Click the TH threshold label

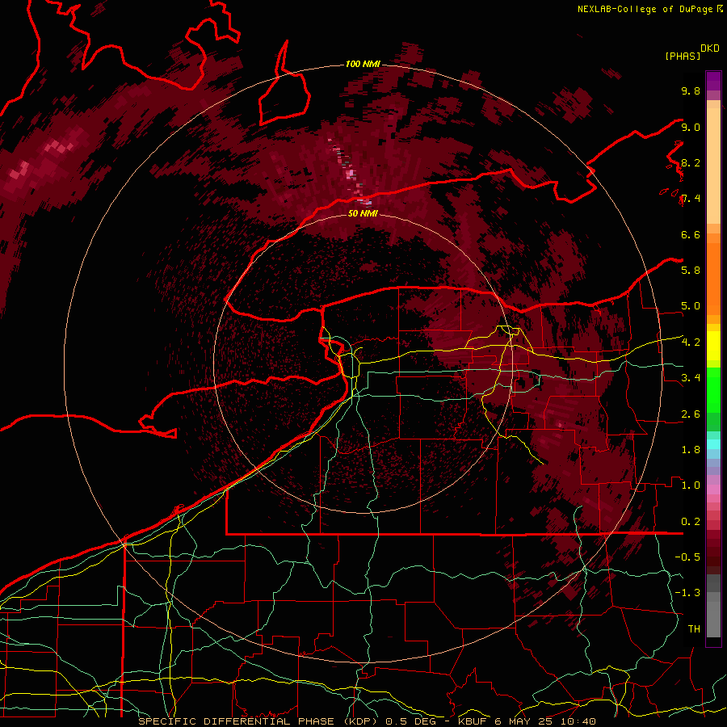694,629
